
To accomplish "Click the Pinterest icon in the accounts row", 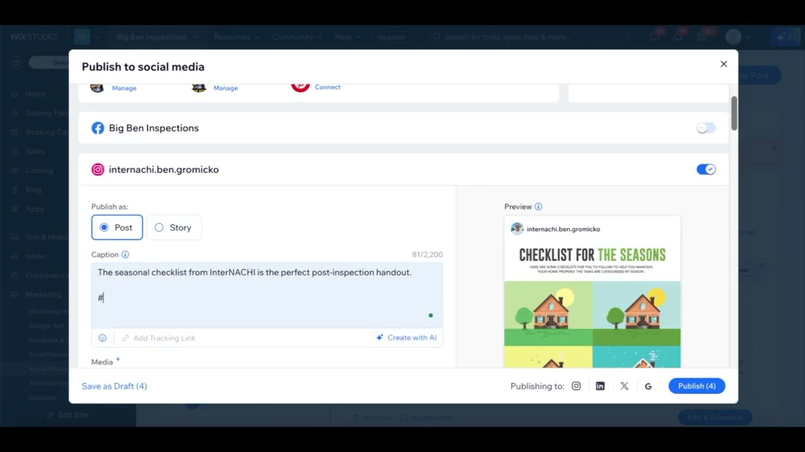I will tap(301, 87).
